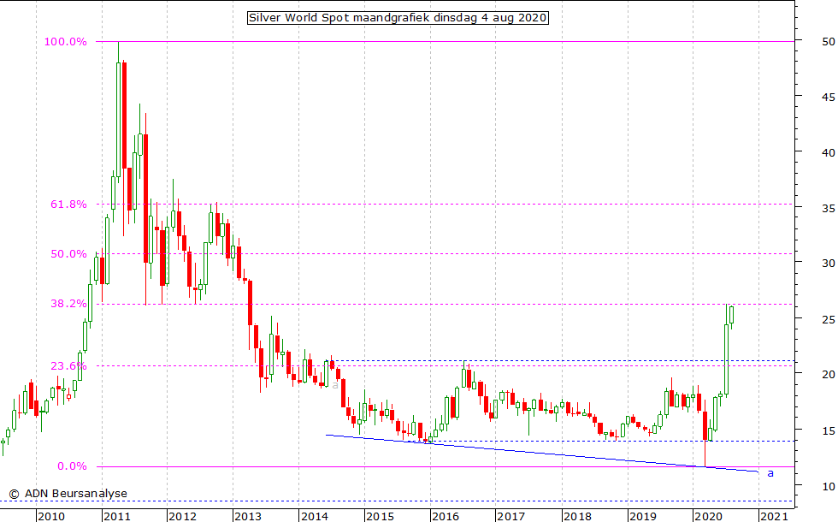Image resolution: width=838 pixels, height=522 pixels.
Task: Click the 2010 year label on x-axis
Action: [51, 516]
